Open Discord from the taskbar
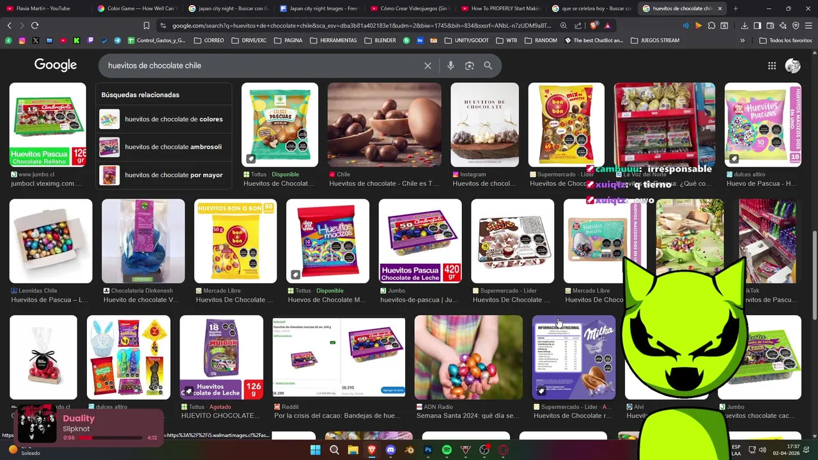 click(x=390, y=450)
